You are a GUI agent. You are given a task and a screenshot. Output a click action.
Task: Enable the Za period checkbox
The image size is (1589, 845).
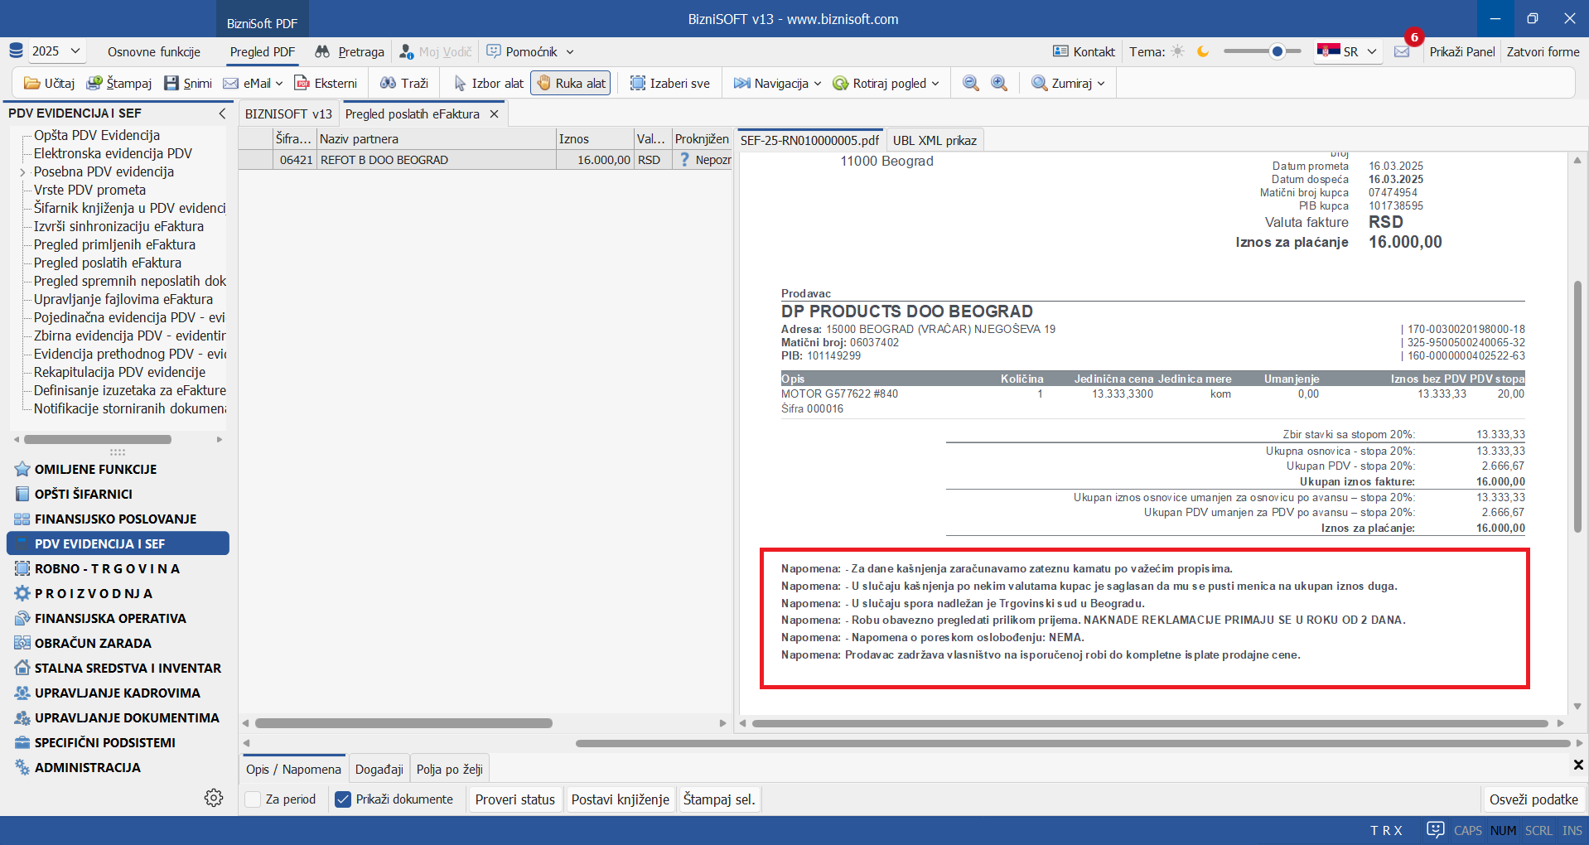[x=254, y=799]
